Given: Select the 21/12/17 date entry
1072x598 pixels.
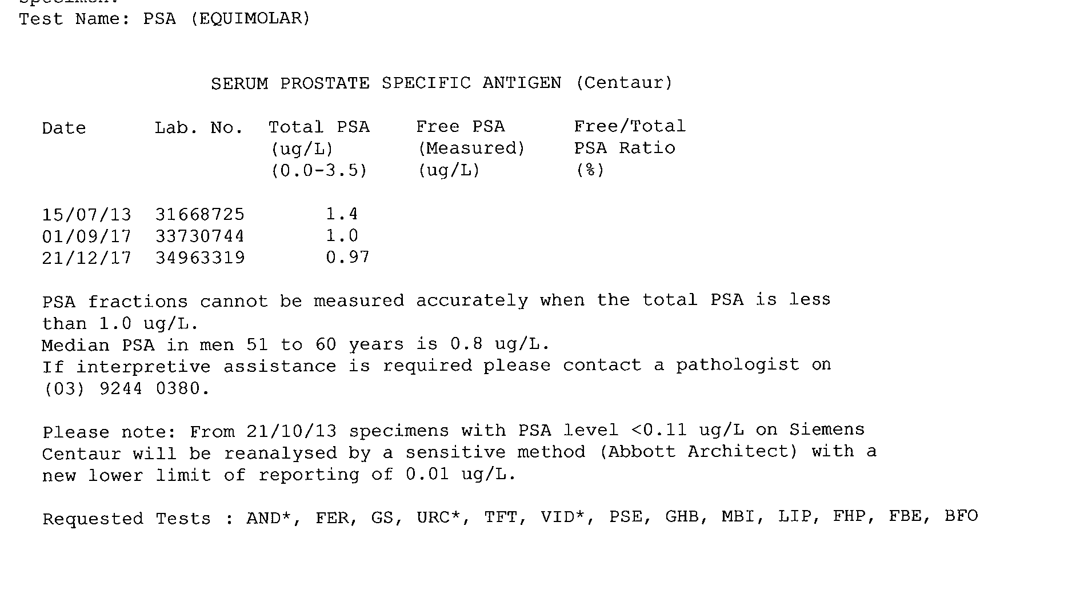Looking at the screenshot, I should pos(86,258).
